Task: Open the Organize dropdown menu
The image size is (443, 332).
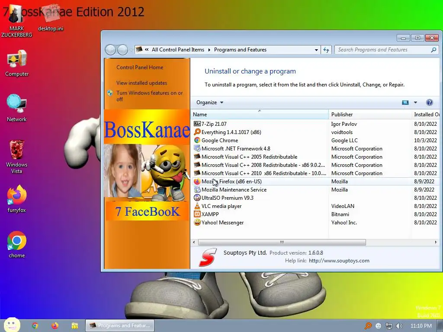Action: pos(210,102)
